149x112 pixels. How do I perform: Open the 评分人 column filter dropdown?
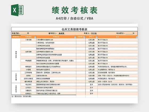97,37
